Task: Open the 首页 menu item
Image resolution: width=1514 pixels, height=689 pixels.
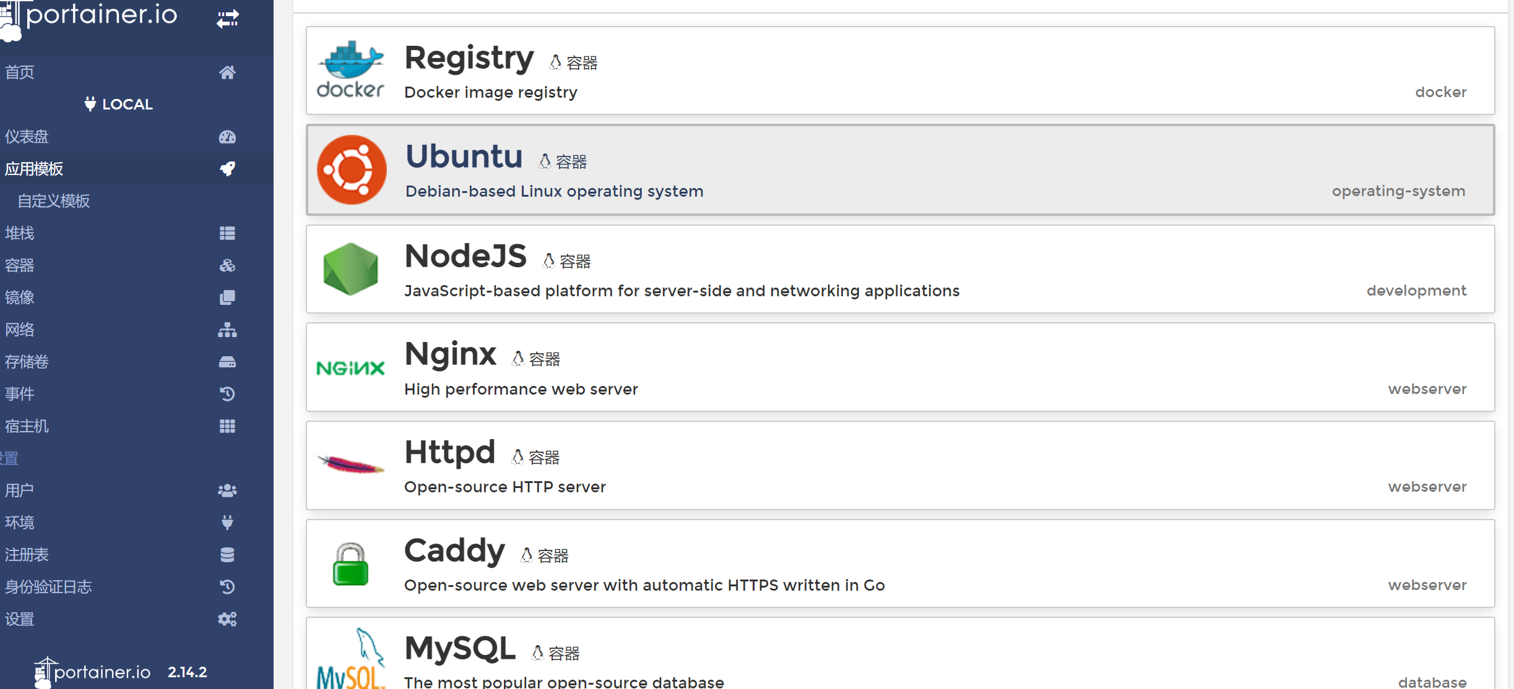Action: (x=20, y=72)
